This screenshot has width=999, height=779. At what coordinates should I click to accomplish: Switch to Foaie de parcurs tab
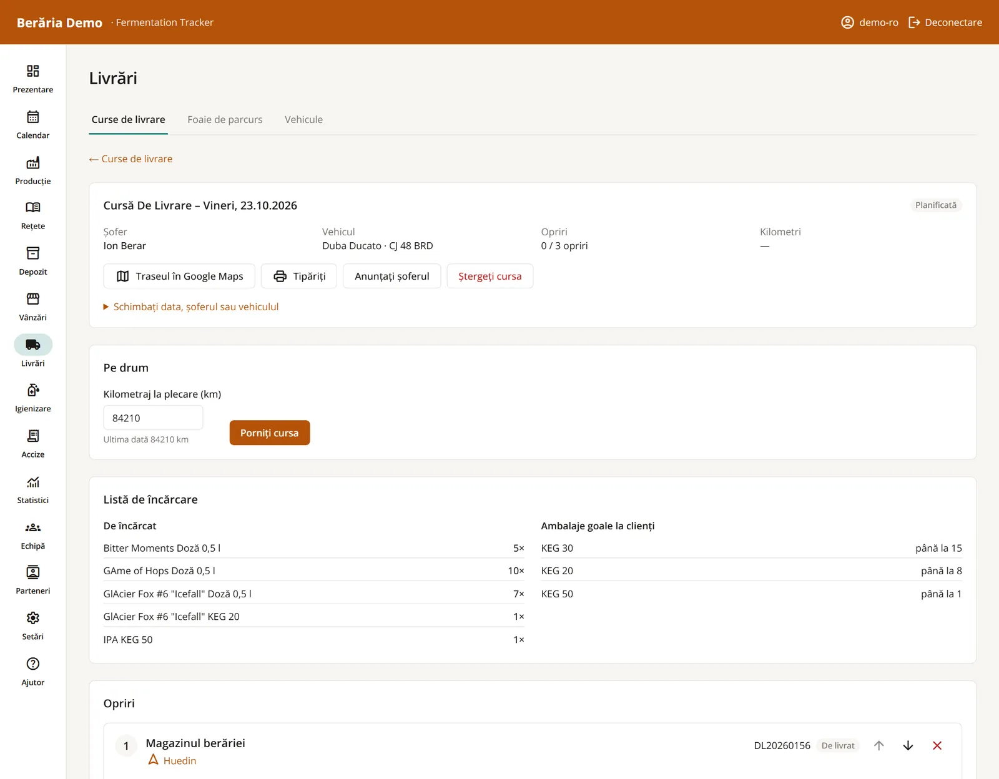pos(225,119)
